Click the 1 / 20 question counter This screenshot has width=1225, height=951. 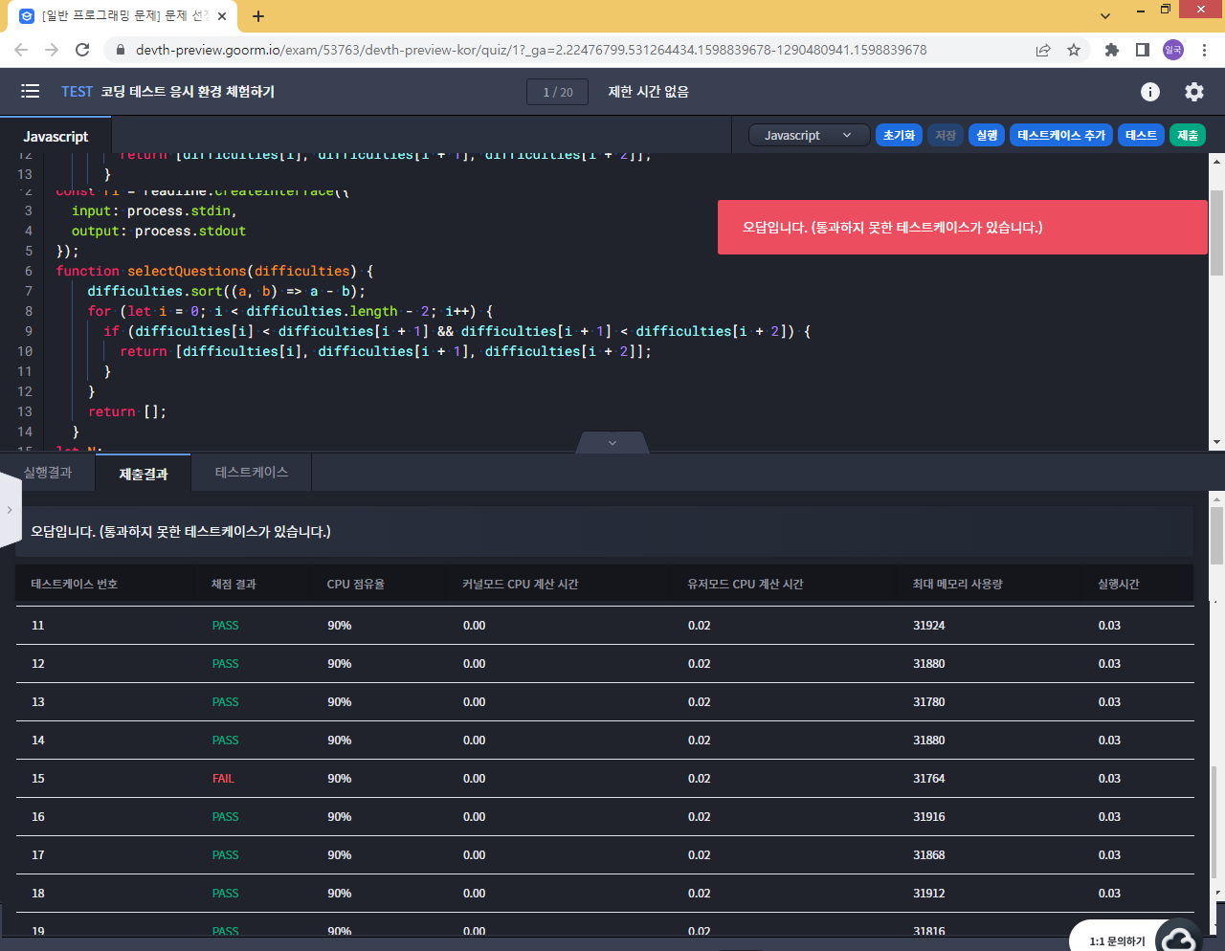click(558, 92)
